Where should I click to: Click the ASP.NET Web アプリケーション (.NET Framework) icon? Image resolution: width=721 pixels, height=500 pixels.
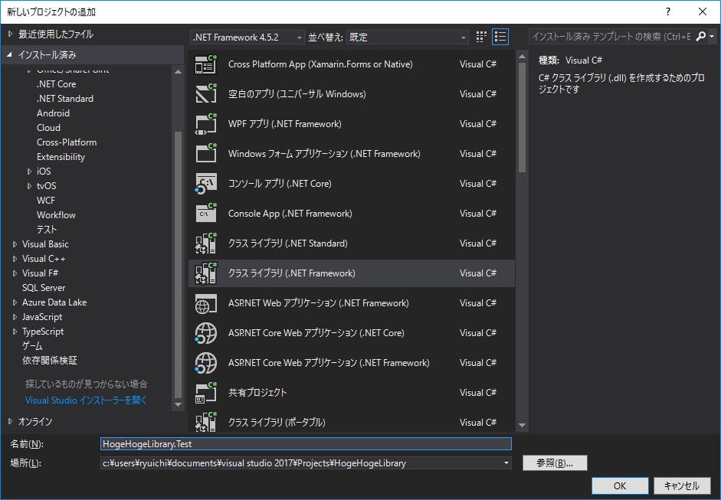[x=205, y=303]
